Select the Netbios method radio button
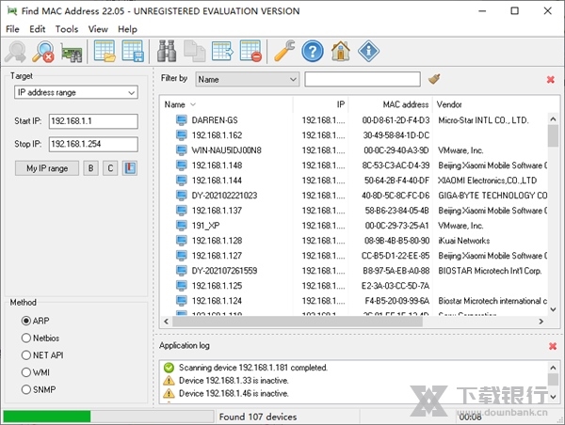 (26, 338)
